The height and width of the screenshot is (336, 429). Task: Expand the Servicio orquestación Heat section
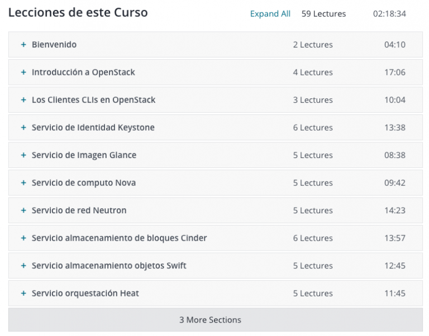tap(215, 293)
